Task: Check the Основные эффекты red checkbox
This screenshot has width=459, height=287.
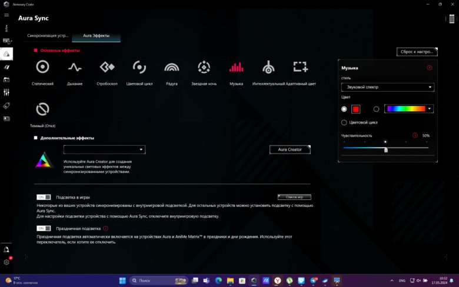Action: pyautogui.click(x=36, y=51)
